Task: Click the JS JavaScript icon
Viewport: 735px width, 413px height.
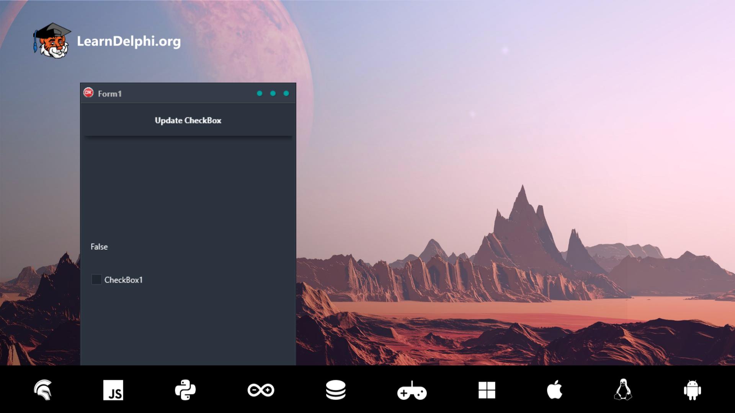Action: [113, 390]
